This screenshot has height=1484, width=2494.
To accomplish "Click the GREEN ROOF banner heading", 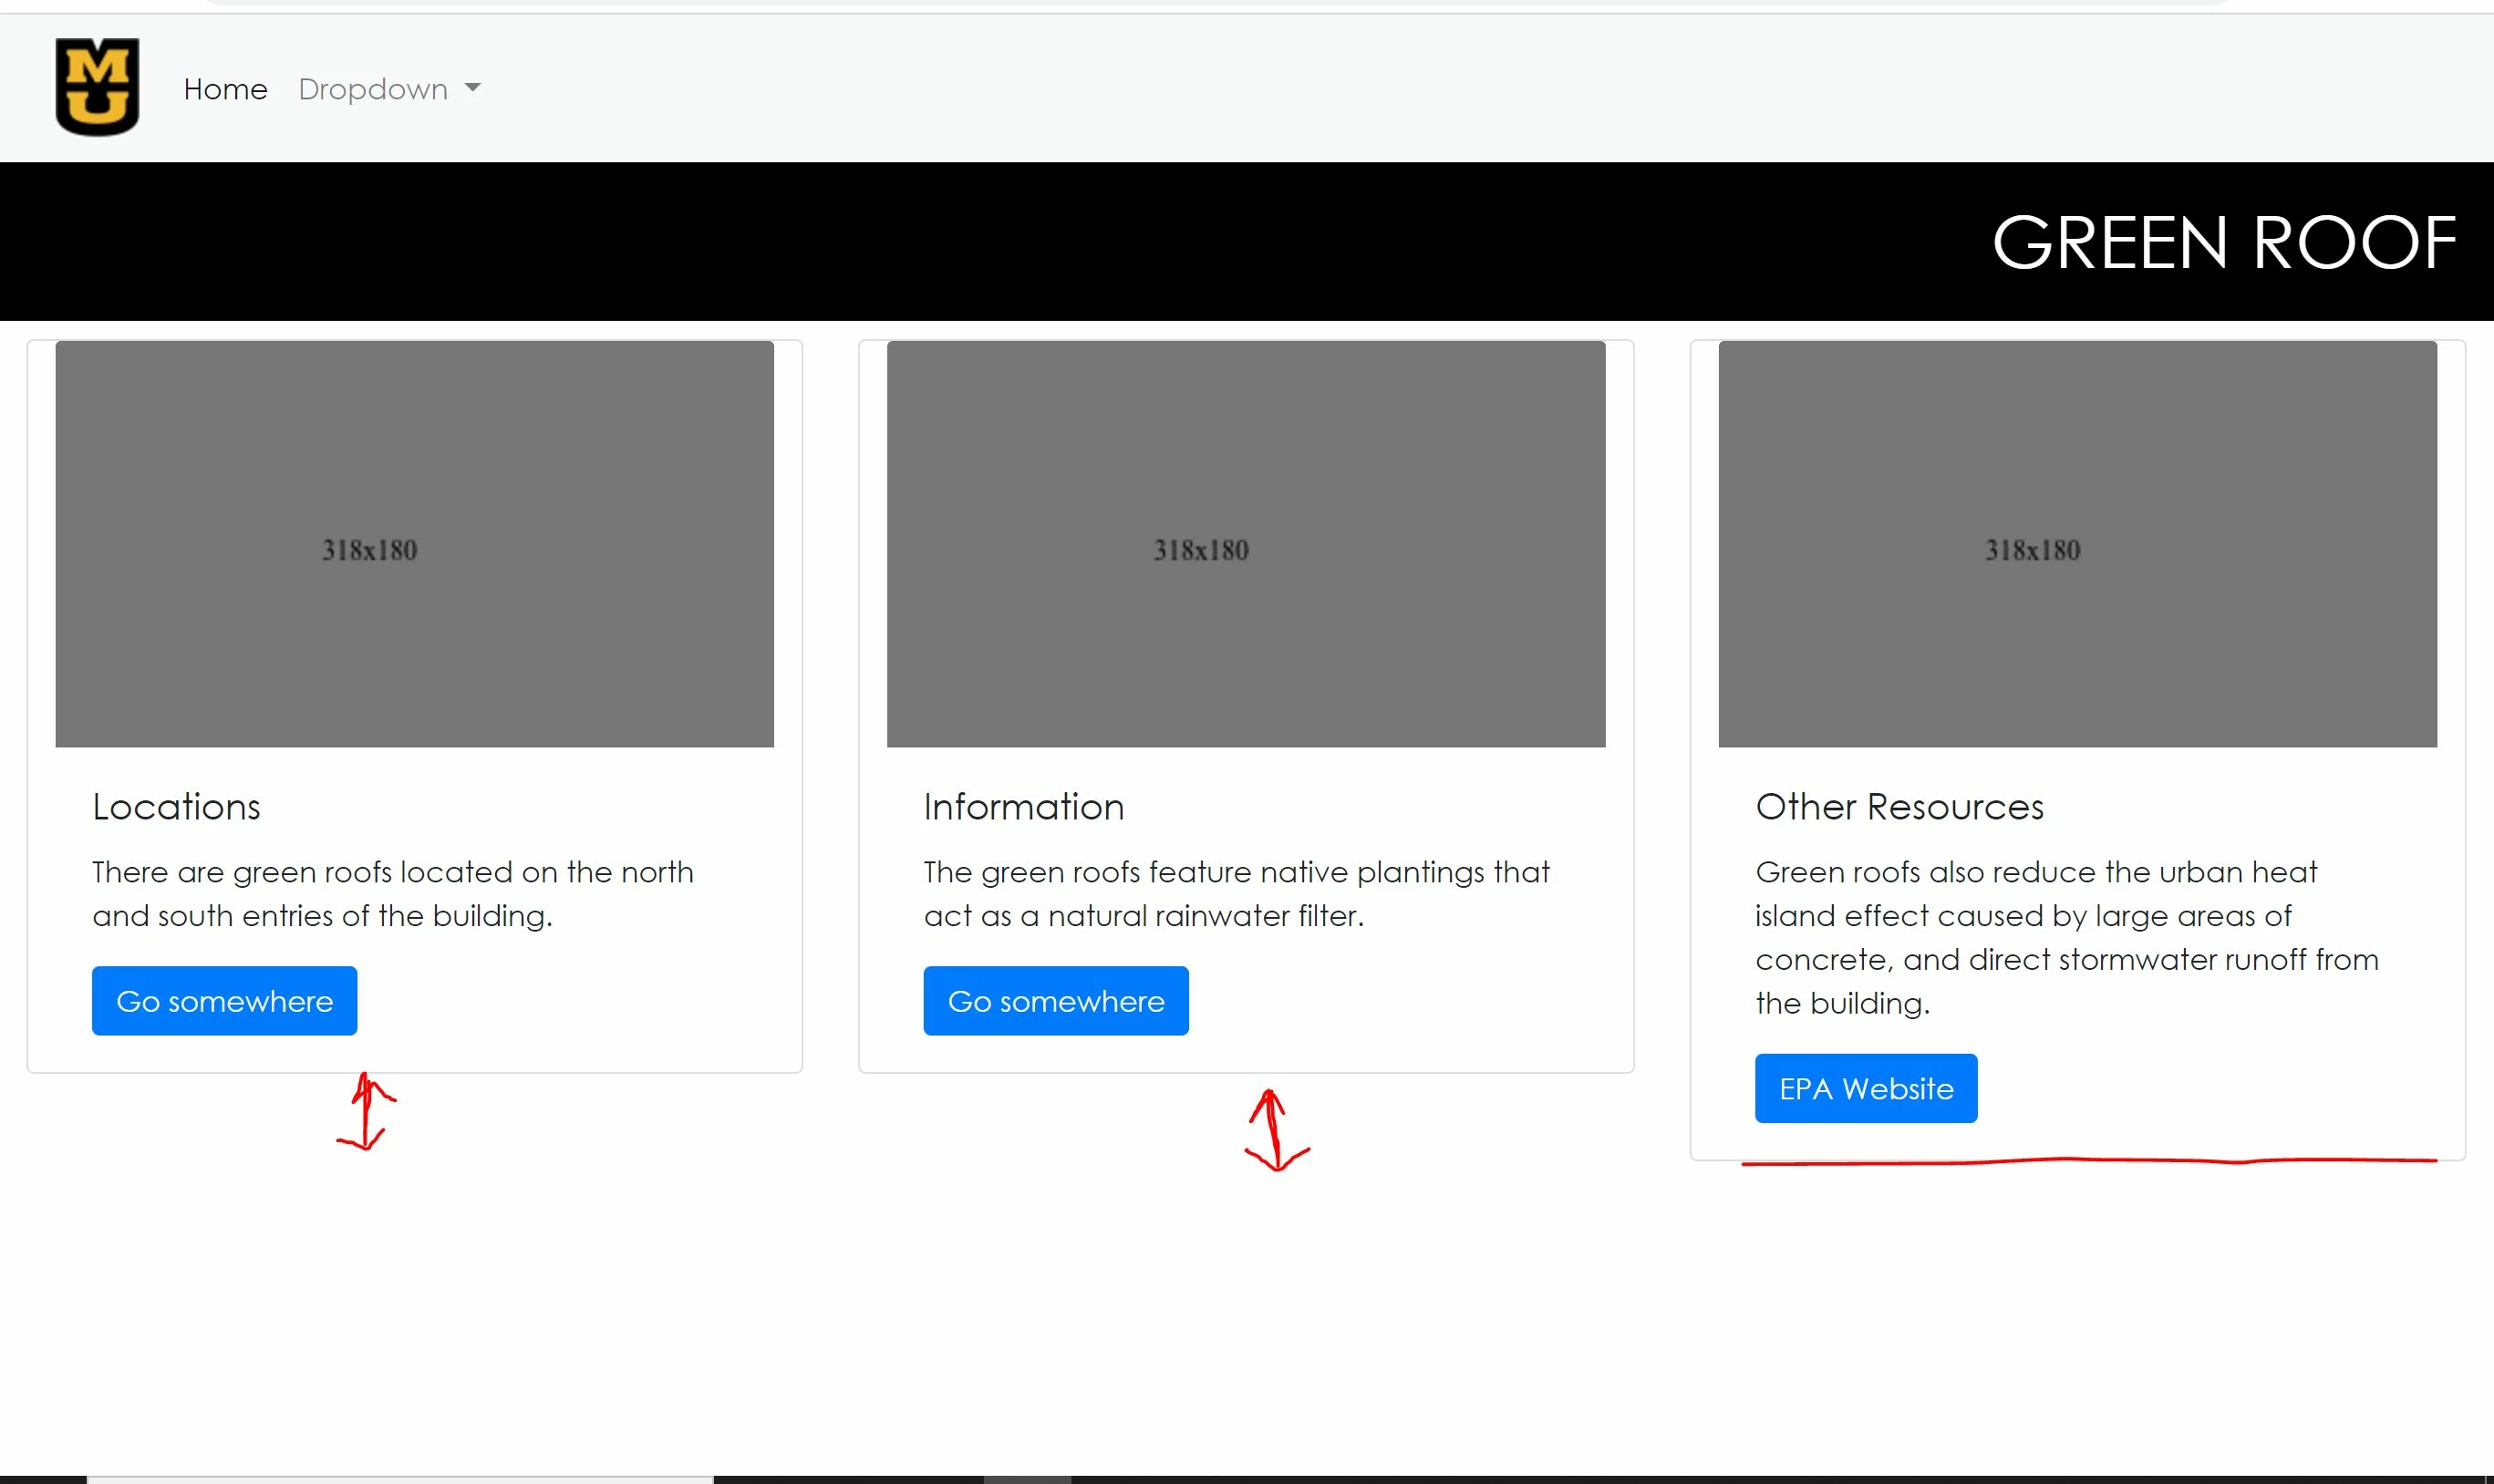I will pyautogui.click(x=2224, y=243).
